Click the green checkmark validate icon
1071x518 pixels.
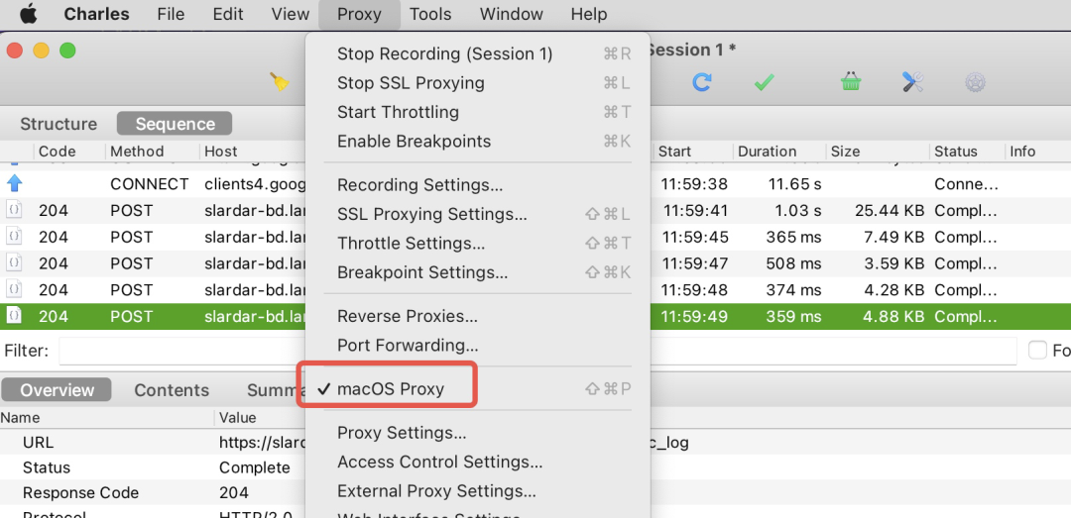click(x=764, y=82)
